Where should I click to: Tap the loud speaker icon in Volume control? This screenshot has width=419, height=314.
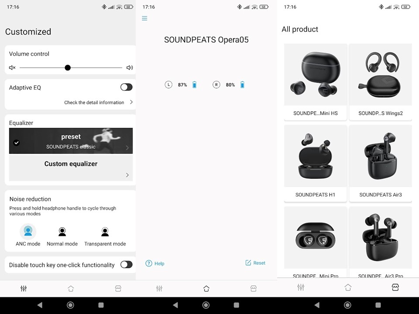pos(130,68)
